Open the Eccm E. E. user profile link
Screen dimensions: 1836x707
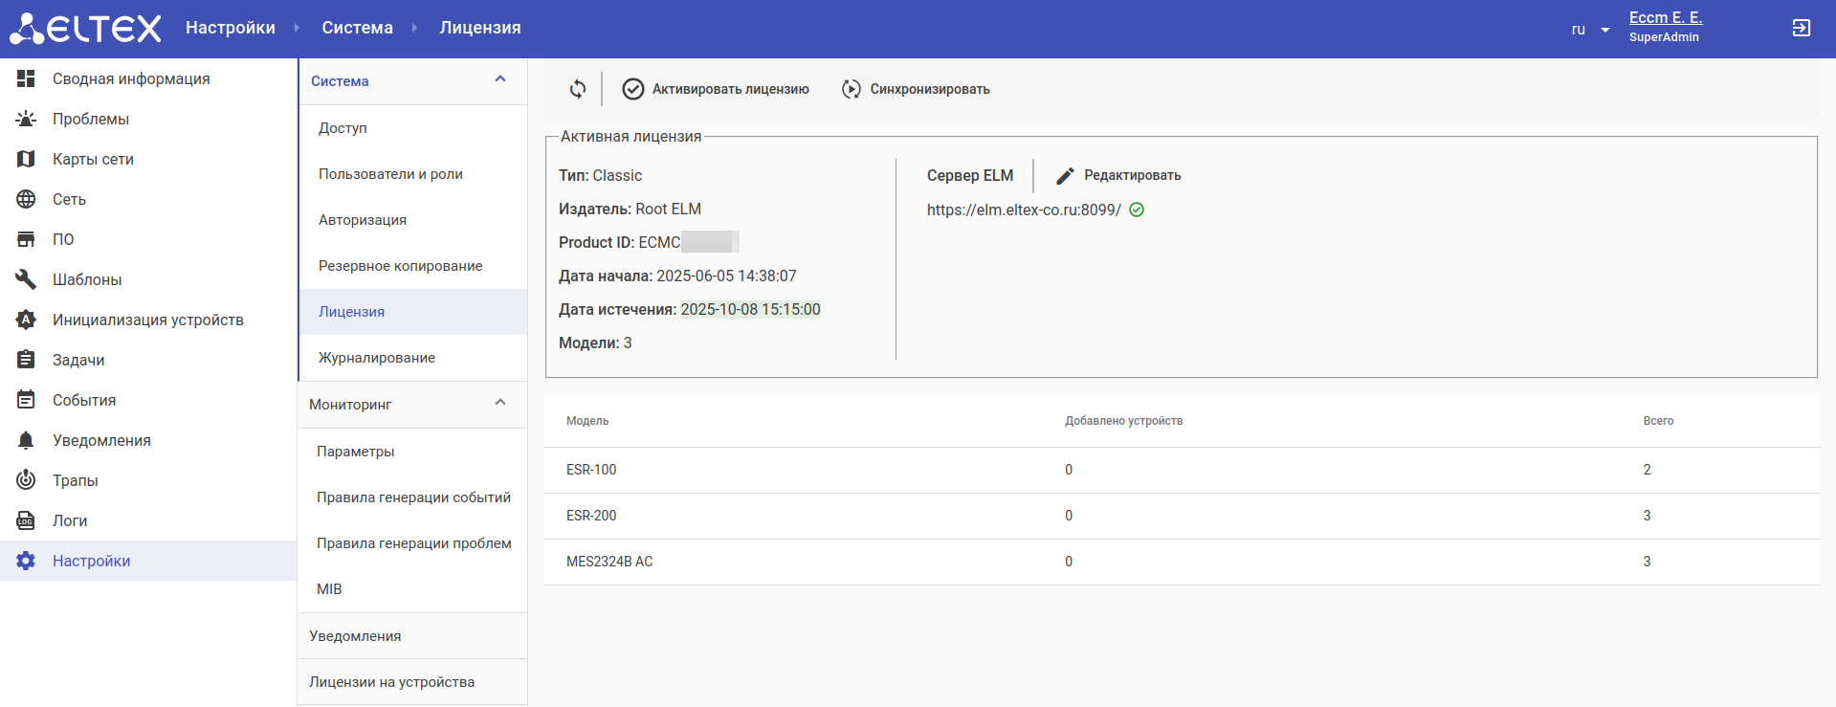pos(1665,17)
